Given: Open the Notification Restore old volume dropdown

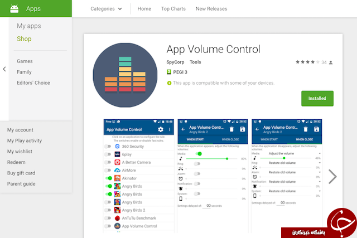Looking at the screenshot, I should tap(295, 182).
